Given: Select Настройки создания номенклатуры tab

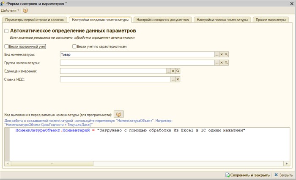Looking at the screenshot, I should point(100,20).
